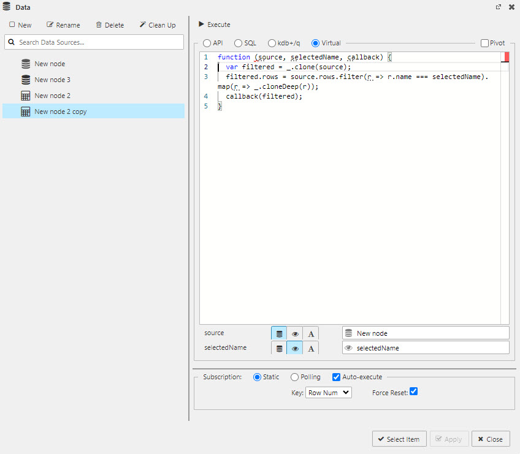Click database icon beside first 'New node'

[26, 64]
